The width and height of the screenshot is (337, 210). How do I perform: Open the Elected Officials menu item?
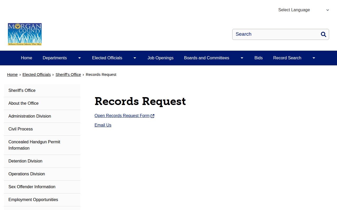pos(107,58)
